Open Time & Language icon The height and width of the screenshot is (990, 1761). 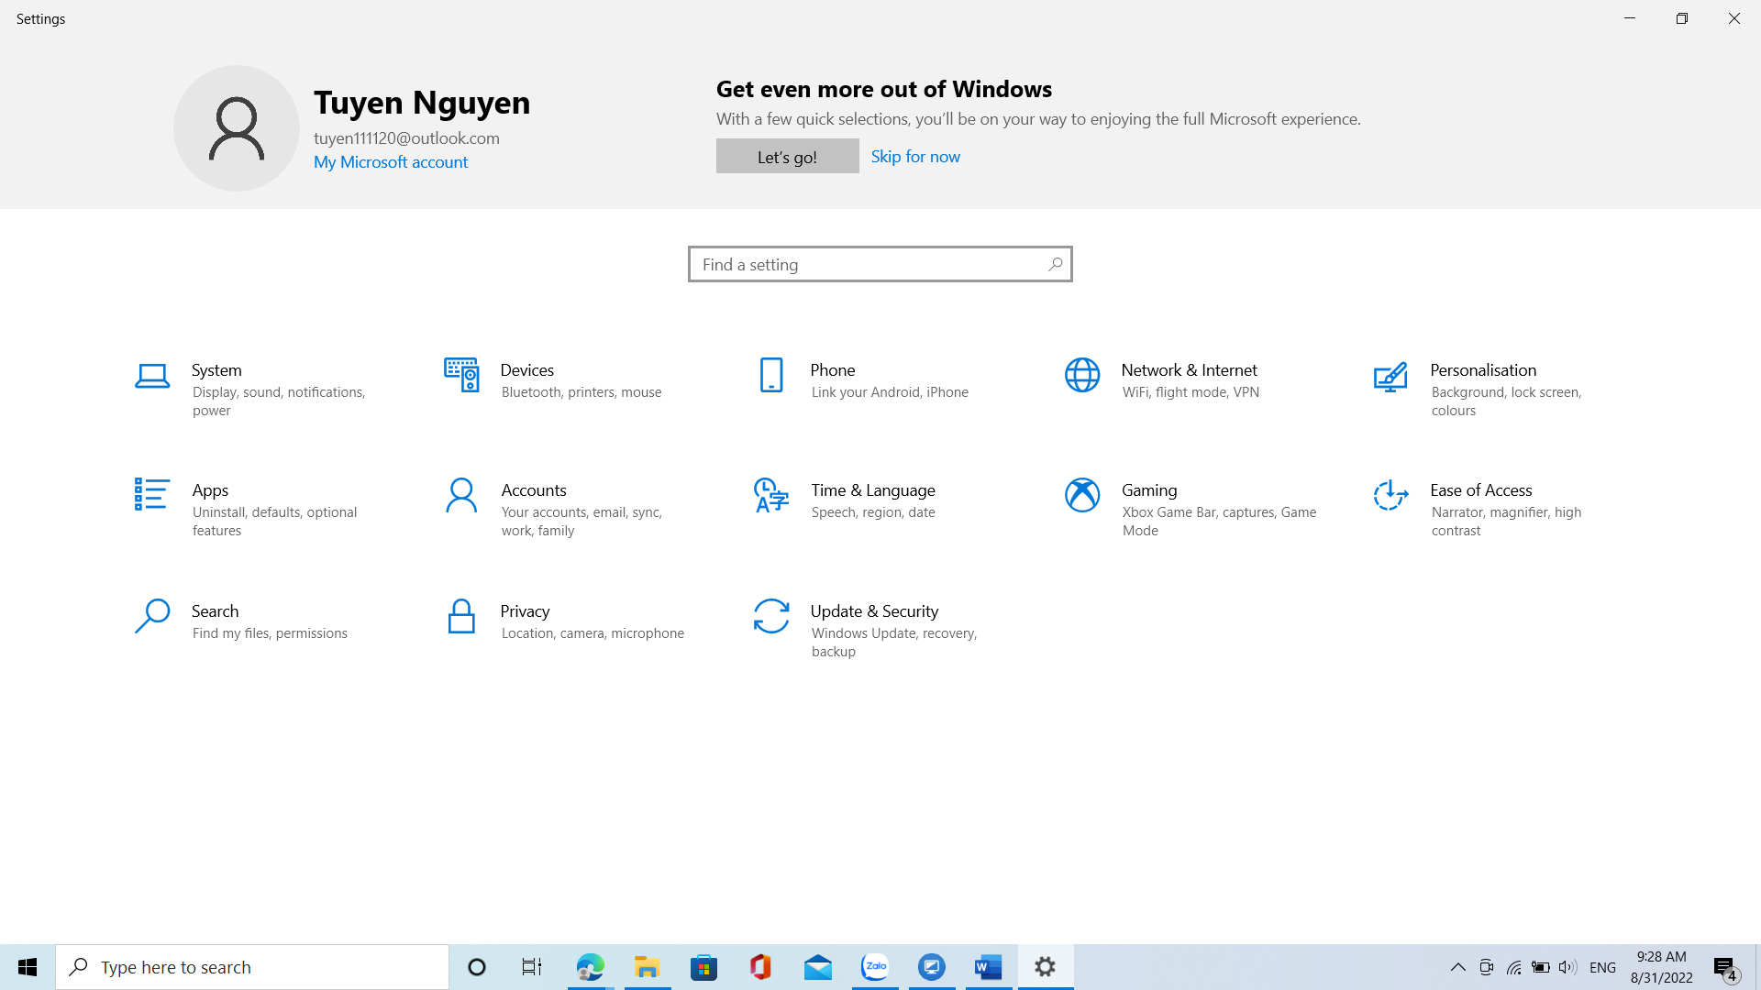pyautogui.click(x=771, y=495)
